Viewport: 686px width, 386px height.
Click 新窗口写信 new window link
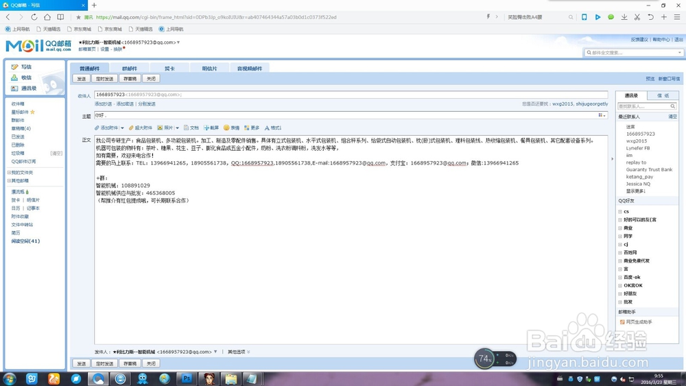[670, 79]
